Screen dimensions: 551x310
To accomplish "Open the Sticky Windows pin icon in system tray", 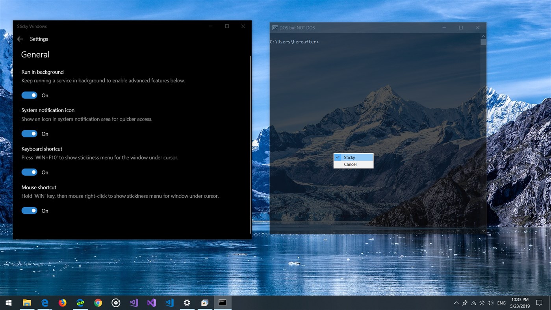I will tap(464, 303).
